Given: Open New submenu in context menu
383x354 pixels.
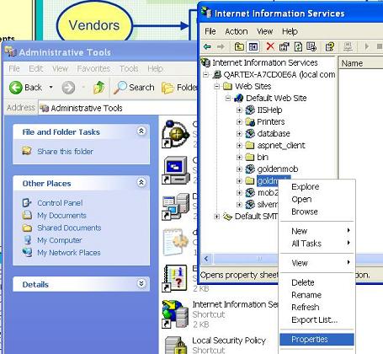Looking at the screenshot, I should [317, 231].
